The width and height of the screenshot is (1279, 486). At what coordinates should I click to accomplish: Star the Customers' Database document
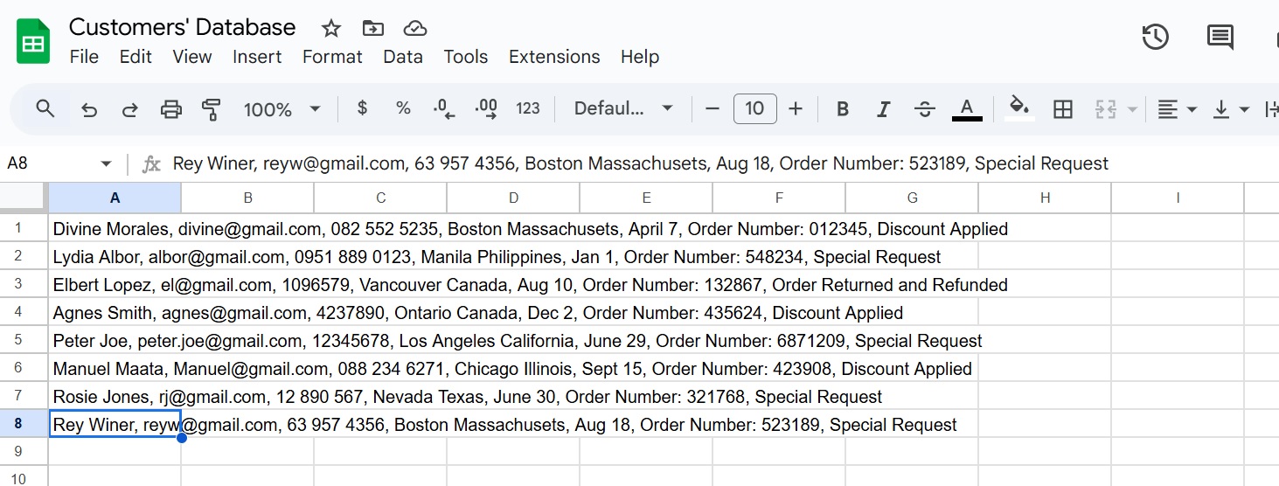coord(330,28)
